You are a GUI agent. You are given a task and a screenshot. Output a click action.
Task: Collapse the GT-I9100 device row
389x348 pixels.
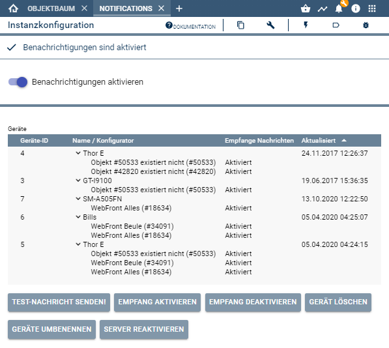point(78,181)
